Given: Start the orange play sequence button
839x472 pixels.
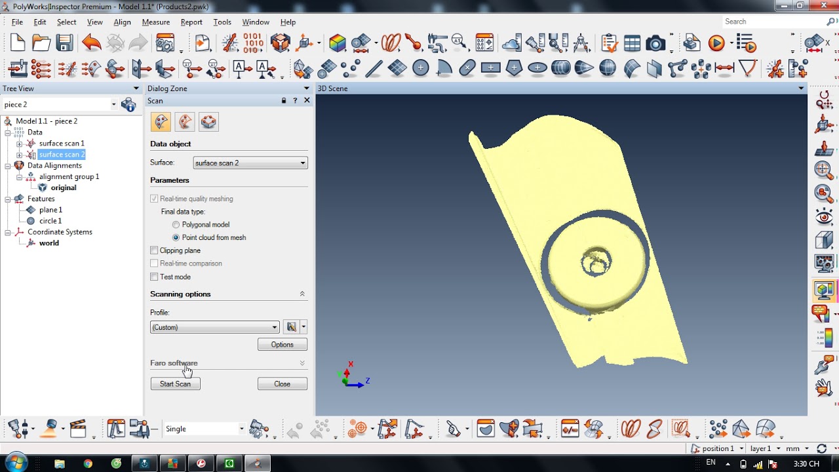Looking at the screenshot, I should [716, 44].
